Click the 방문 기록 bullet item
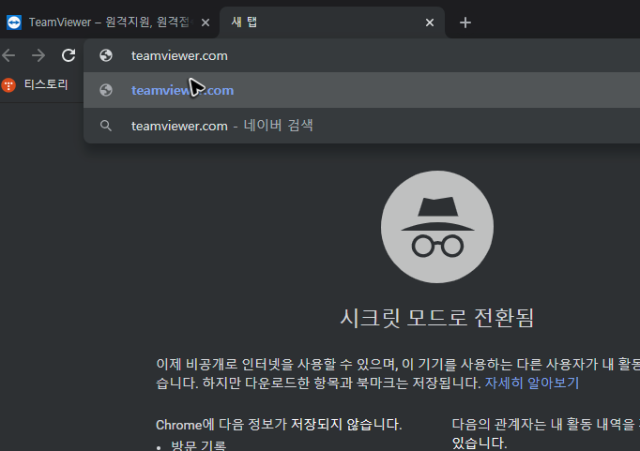This screenshot has width=640, height=451. click(x=199, y=445)
